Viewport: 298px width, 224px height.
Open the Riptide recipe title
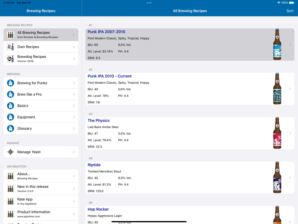[x=94, y=165]
